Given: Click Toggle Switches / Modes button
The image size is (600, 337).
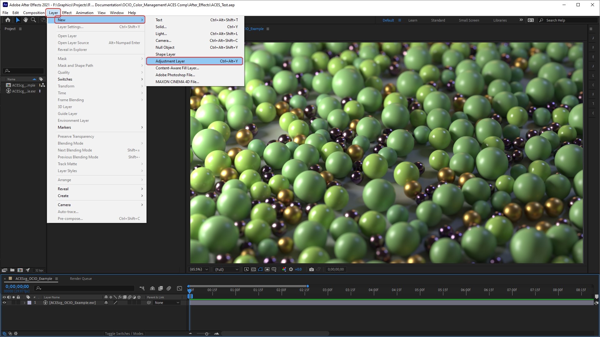Looking at the screenshot, I should [x=124, y=334].
